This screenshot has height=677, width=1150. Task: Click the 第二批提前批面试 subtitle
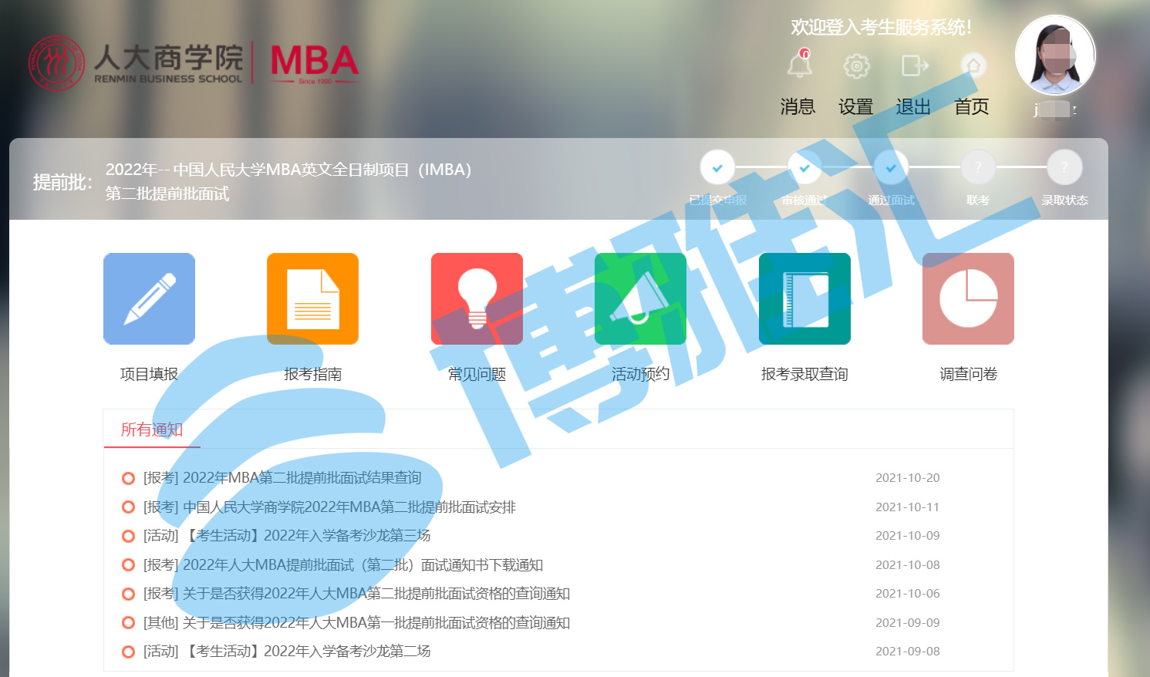(167, 194)
